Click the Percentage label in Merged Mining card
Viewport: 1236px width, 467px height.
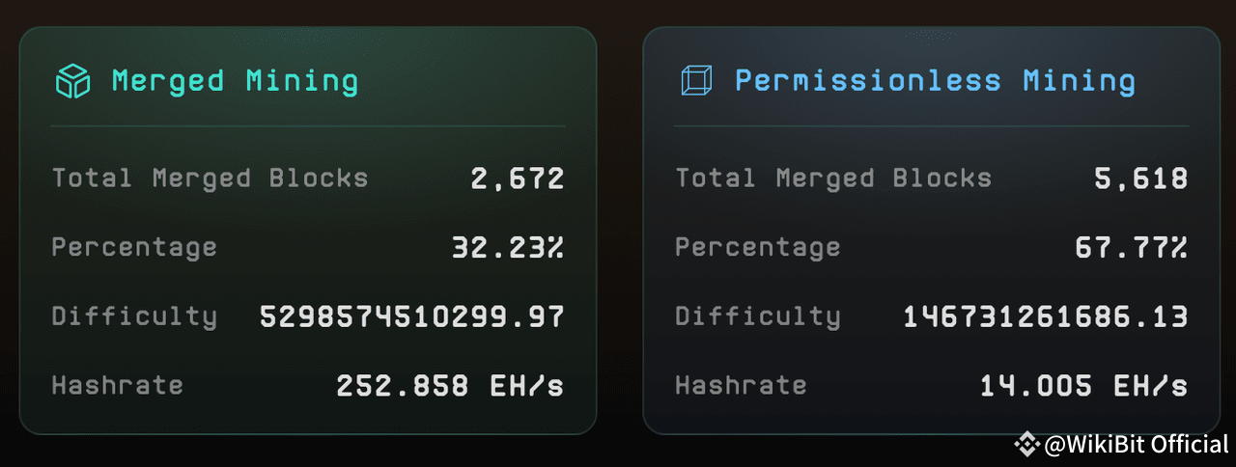[134, 248]
